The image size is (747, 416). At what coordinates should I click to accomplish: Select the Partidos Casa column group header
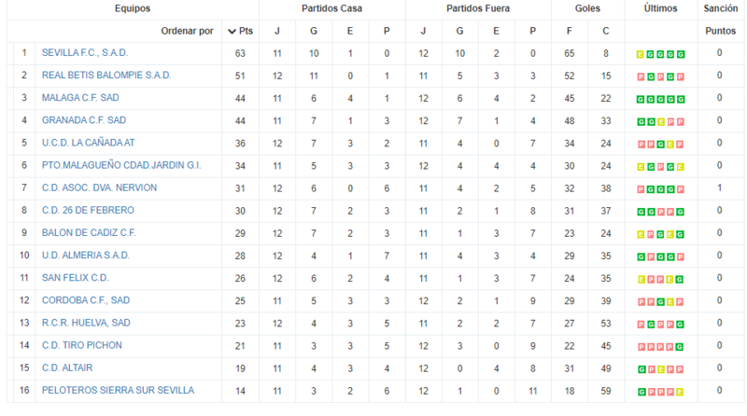(x=332, y=8)
